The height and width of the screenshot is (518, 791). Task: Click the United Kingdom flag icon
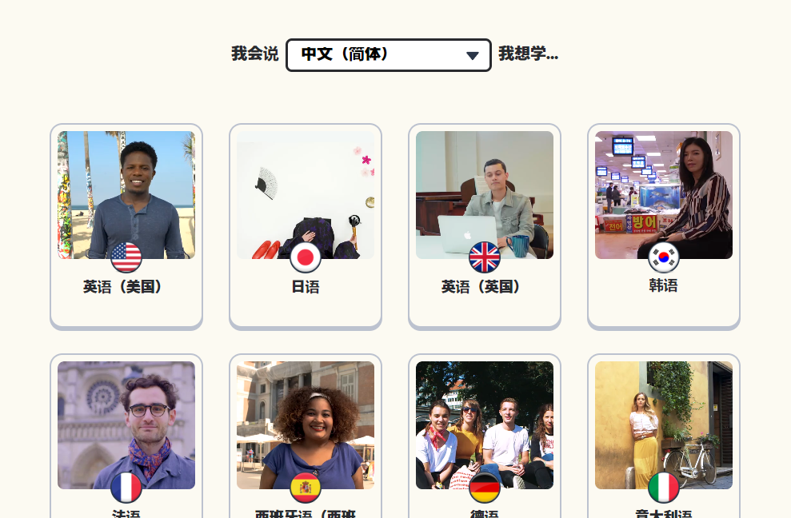pyautogui.click(x=485, y=257)
